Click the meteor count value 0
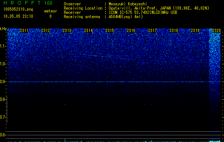Viewport: 224px width, 142px height. [51, 16]
